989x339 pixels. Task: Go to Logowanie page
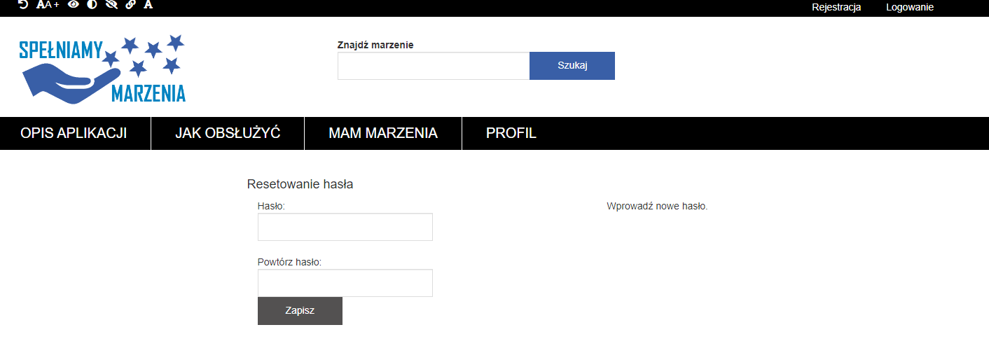pyautogui.click(x=910, y=8)
